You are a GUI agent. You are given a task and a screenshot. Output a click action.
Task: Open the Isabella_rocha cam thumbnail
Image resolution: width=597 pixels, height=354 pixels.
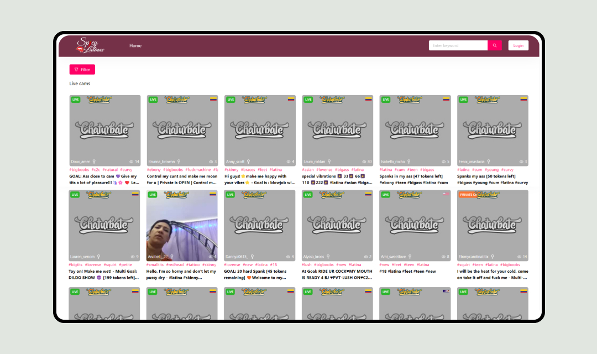pos(415,129)
